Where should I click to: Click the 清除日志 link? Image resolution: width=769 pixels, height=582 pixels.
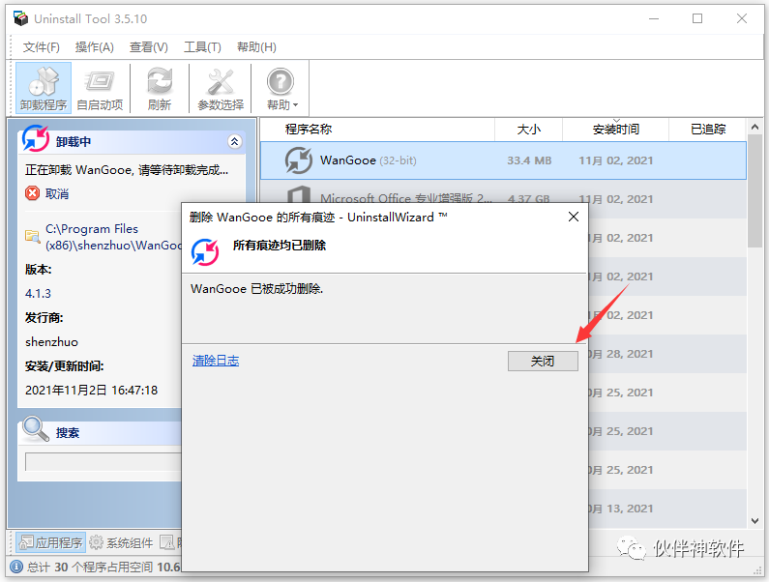(216, 361)
